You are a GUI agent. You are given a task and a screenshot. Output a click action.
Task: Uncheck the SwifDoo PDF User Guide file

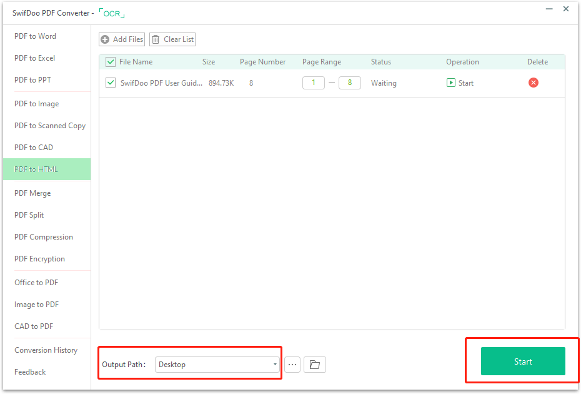(111, 82)
